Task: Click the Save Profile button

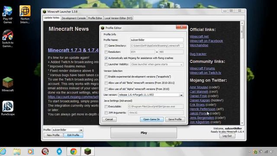Action: click(175, 120)
